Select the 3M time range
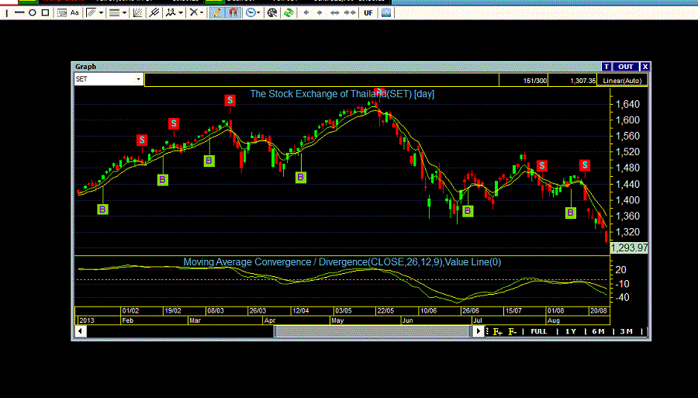This screenshot has height=398, width=698. [x=627, y=332]
